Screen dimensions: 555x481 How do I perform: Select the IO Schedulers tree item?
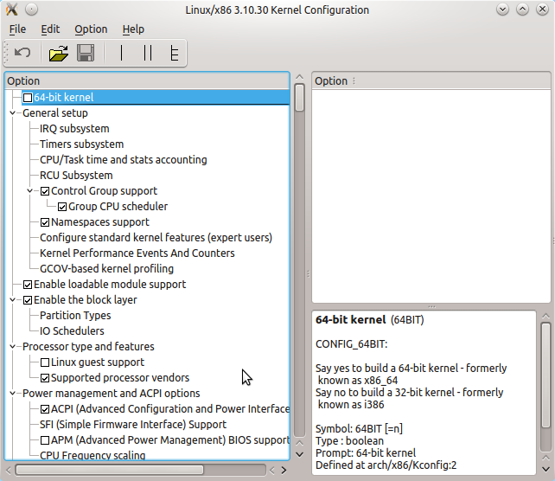72,331
